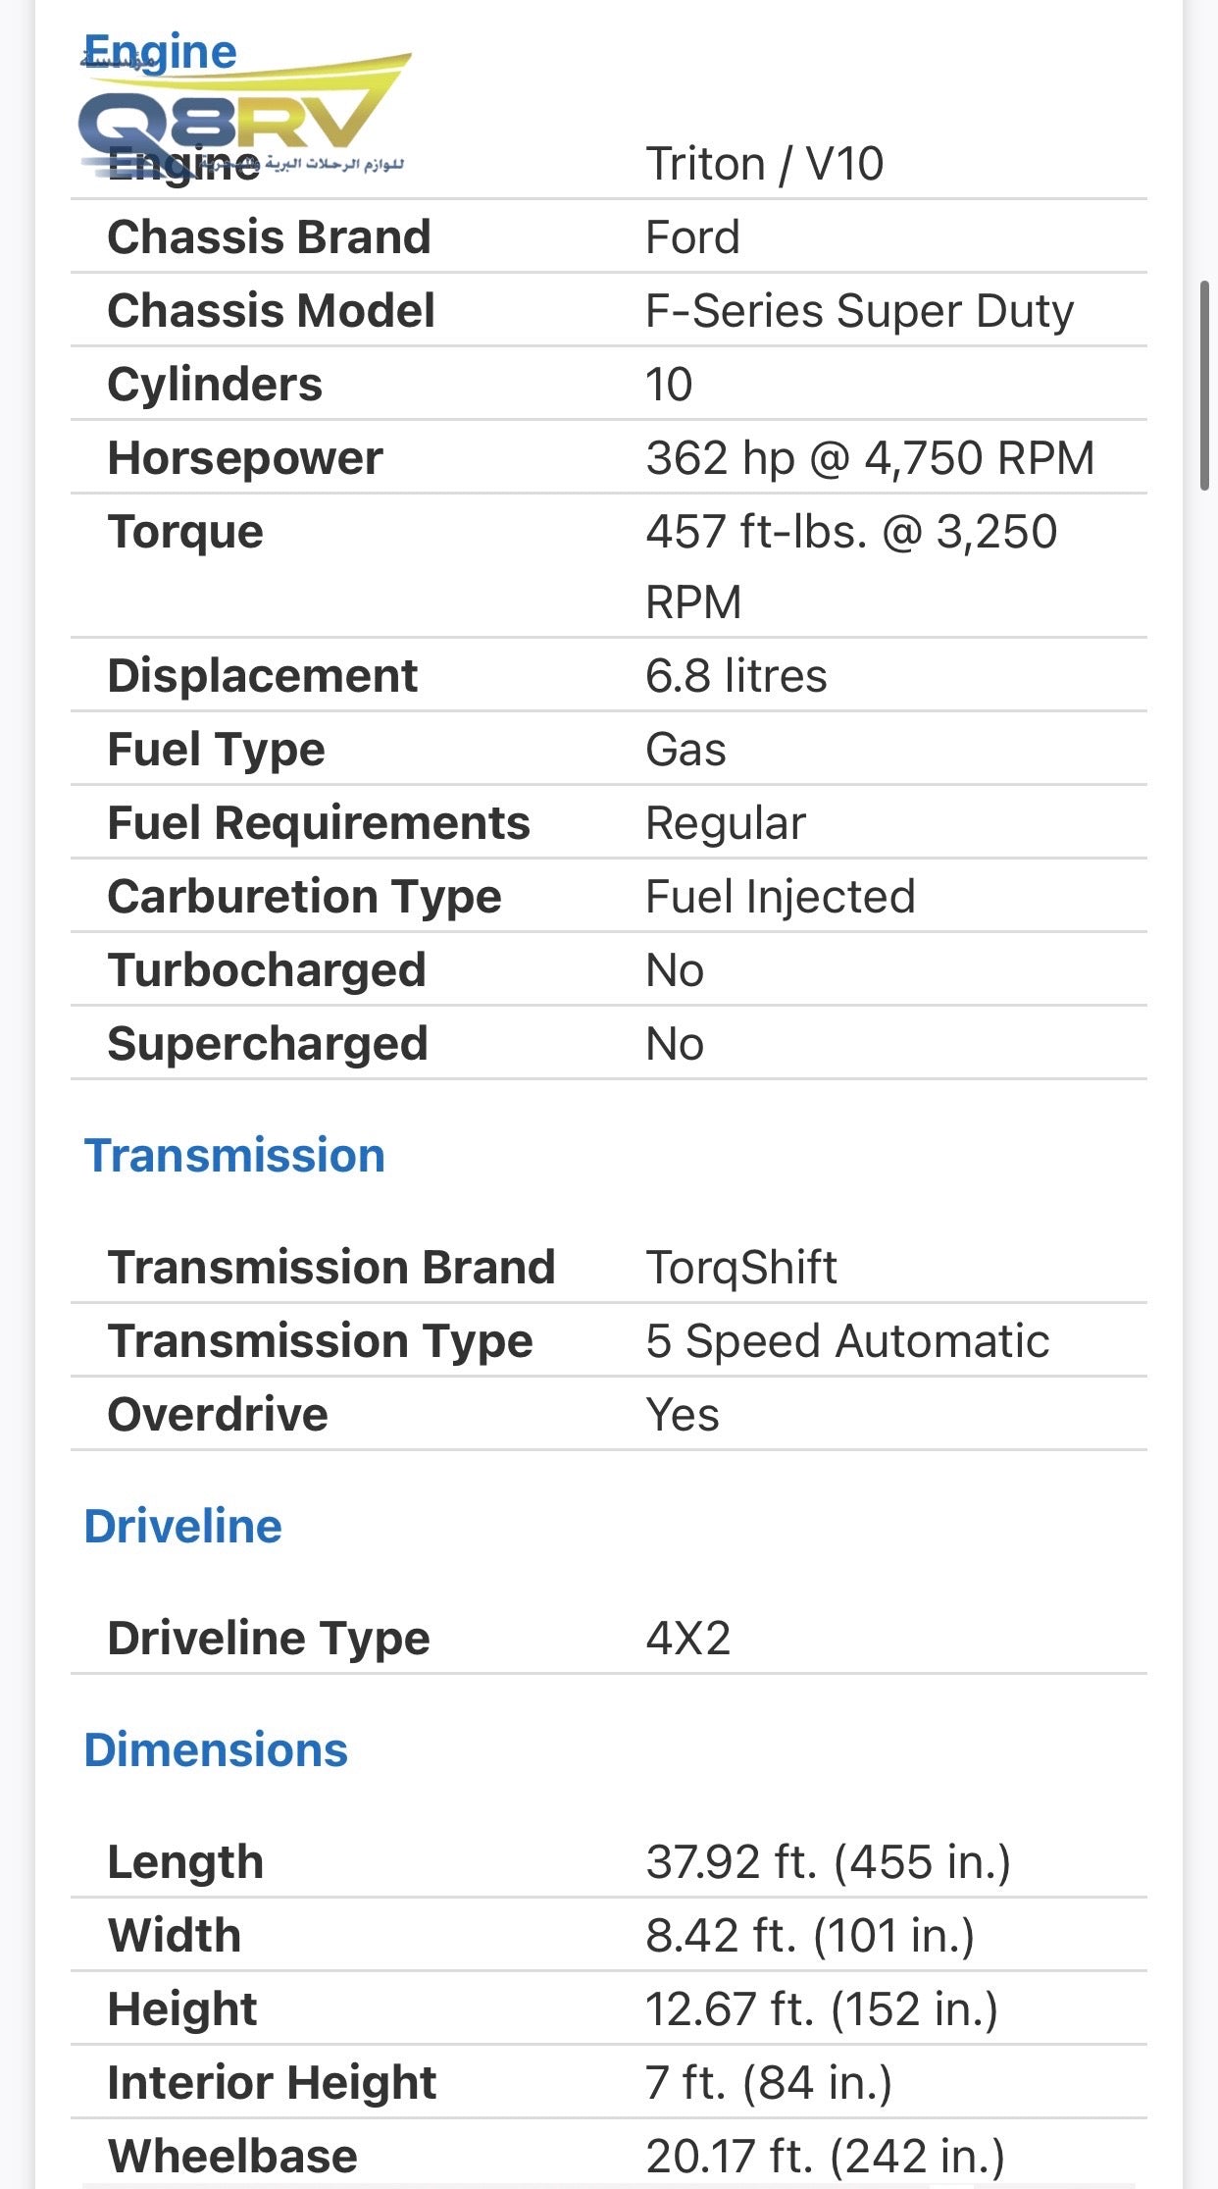Click the Fuel Injected carburetion value

point(781,896)
